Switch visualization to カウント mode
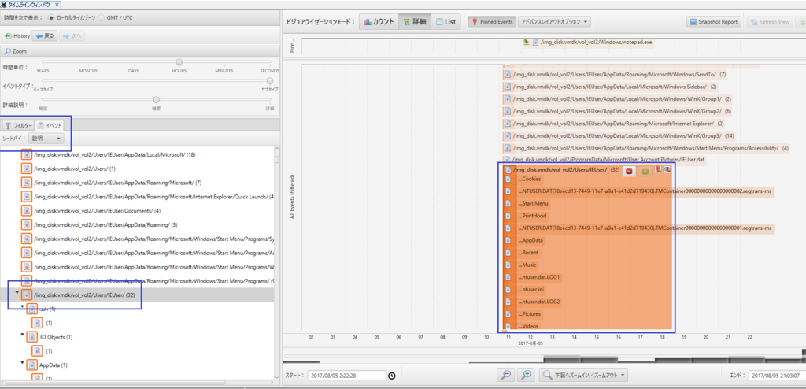This screenshot has width=806, height=389. [x=379, y=22]
